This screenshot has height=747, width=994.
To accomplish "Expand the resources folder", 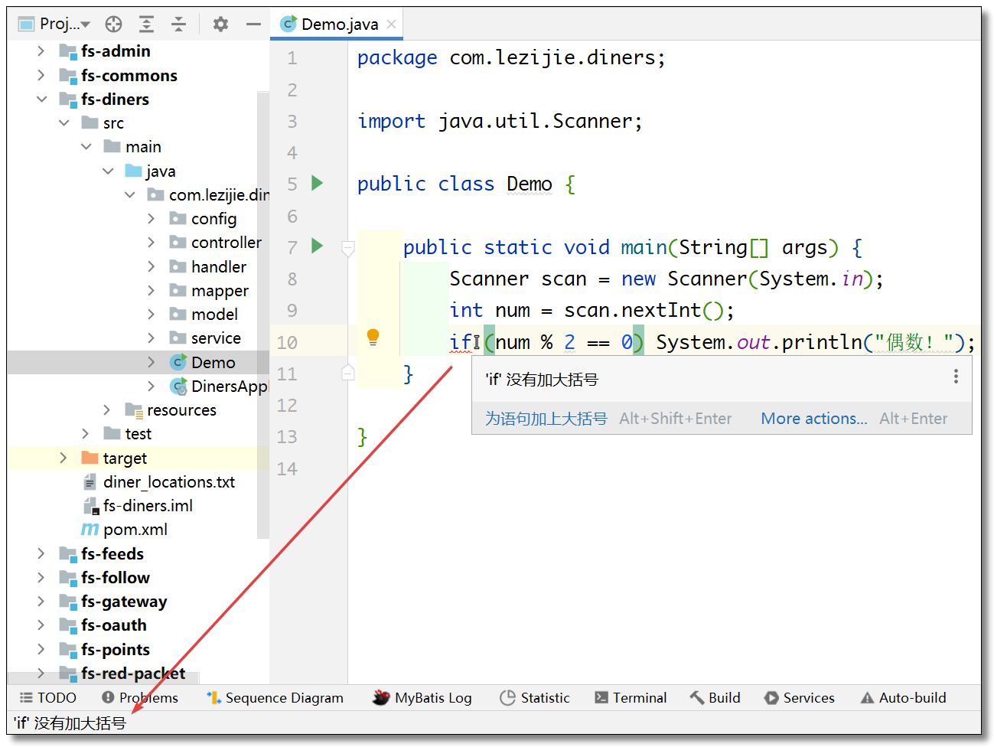I will 107,410.
